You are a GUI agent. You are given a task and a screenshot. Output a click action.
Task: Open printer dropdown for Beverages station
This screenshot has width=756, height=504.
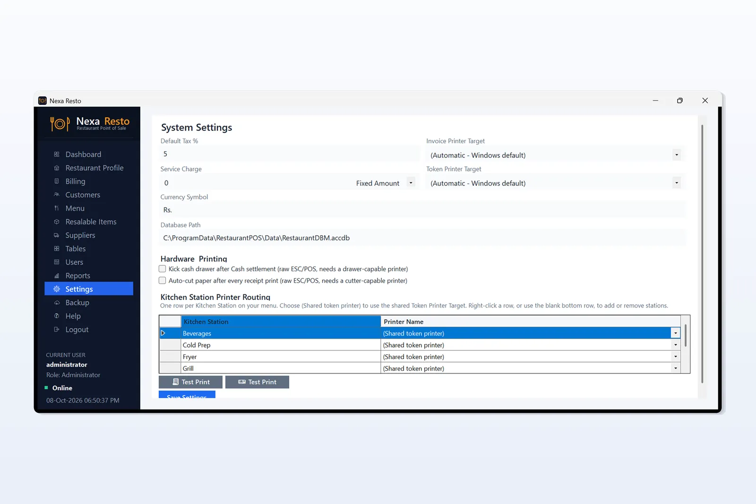pos(676,333)
